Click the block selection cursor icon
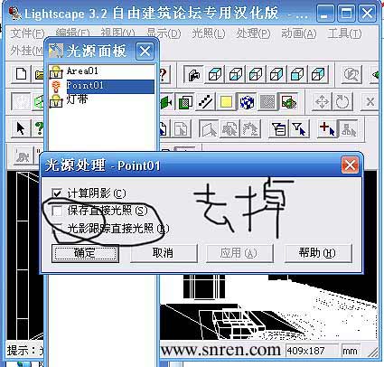The width and height of the screenshot is (384, 367). 229,129
